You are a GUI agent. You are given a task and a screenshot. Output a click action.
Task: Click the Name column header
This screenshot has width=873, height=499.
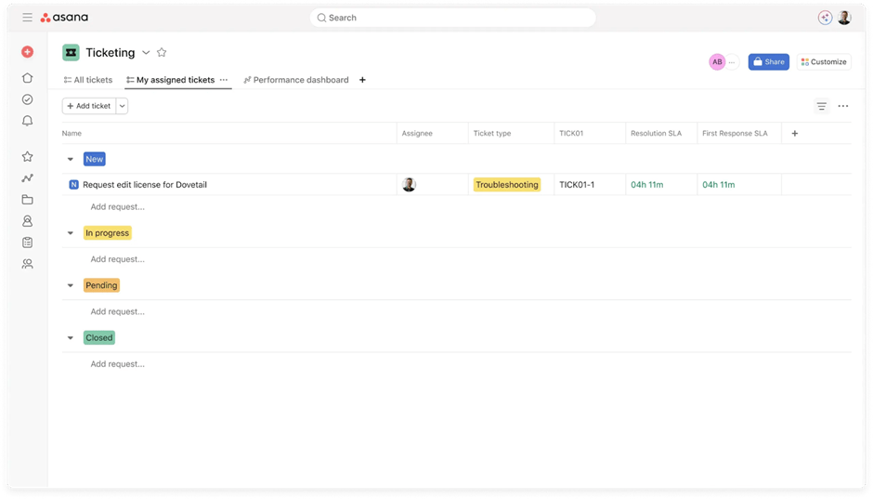pos(72,133)
